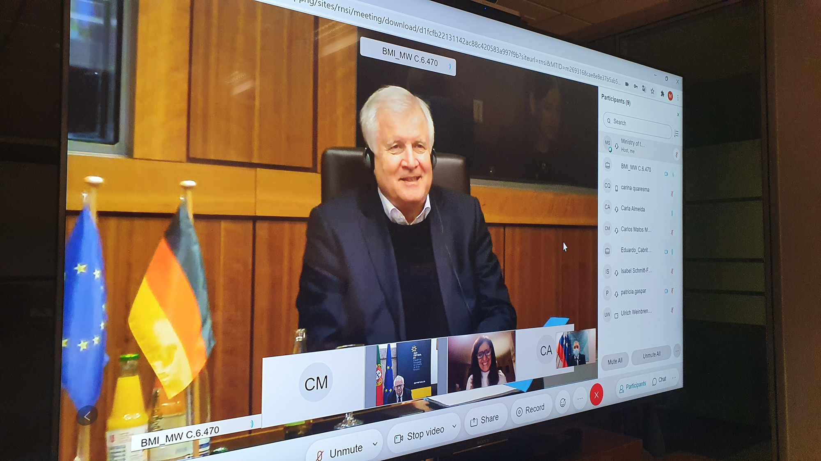Click the Unmute All button

(651, 354)
